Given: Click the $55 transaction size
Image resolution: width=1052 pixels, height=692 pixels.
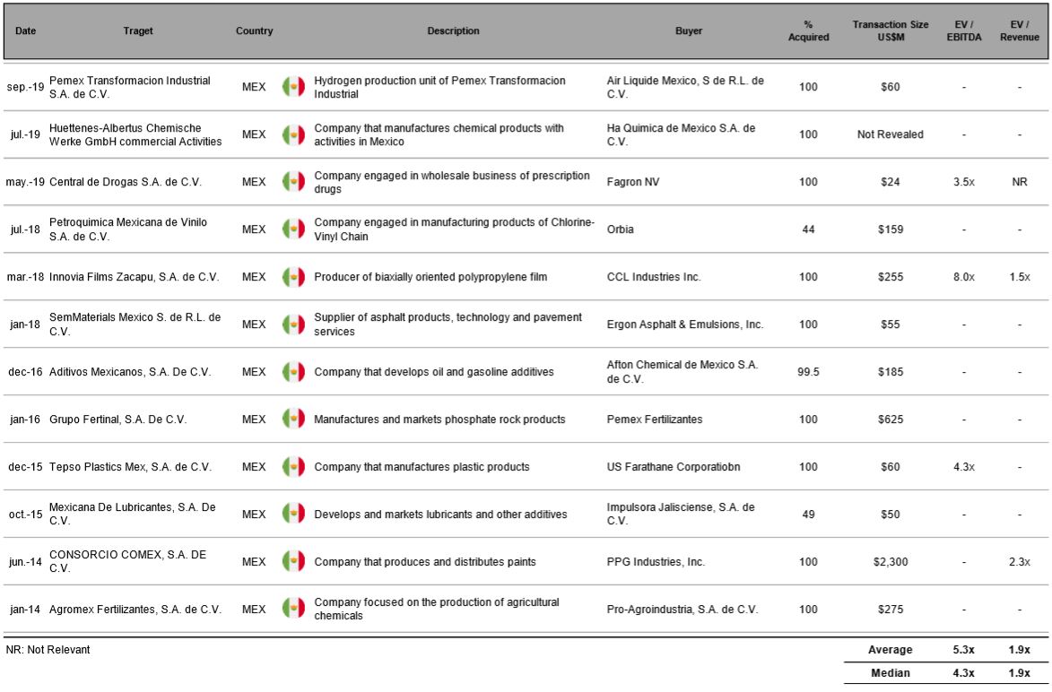Looking at the screenshot, I should (x=891, y=324).
